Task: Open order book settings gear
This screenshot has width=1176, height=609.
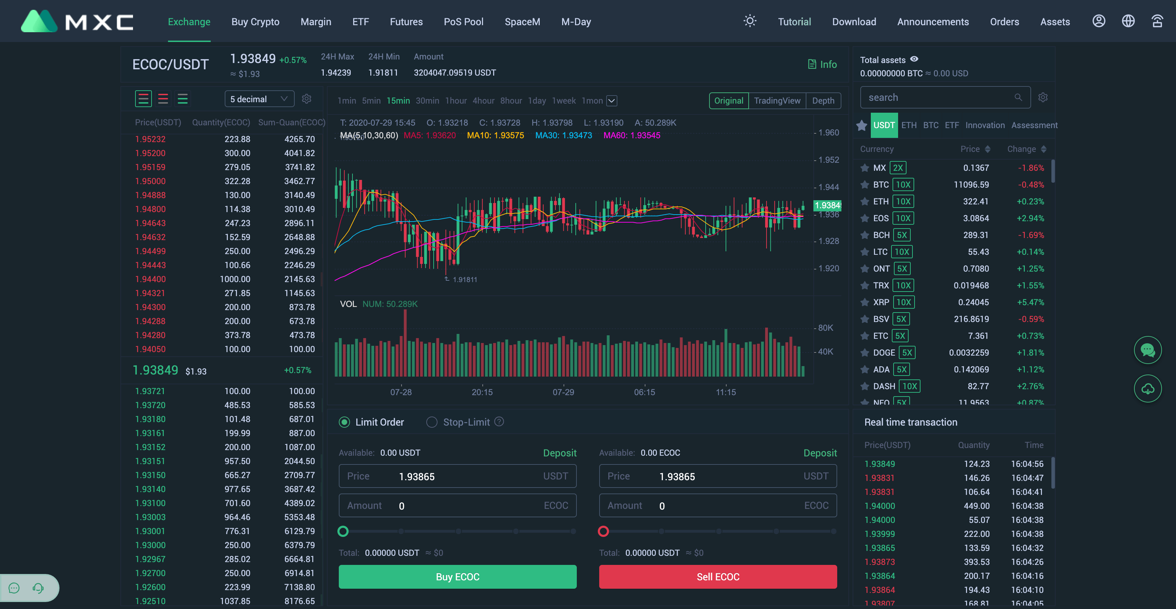Action: click(307, 99)
